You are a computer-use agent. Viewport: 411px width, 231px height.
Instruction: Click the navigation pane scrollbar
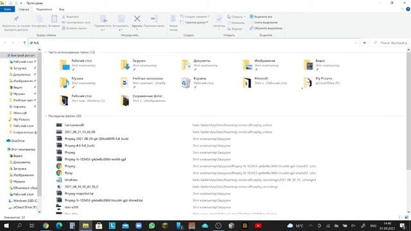tap(39, 124)
